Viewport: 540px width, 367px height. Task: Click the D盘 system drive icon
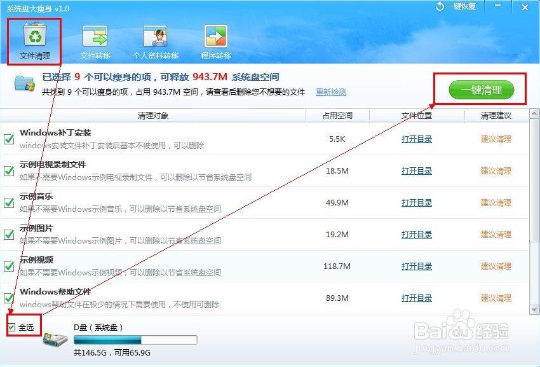[55, 340]
